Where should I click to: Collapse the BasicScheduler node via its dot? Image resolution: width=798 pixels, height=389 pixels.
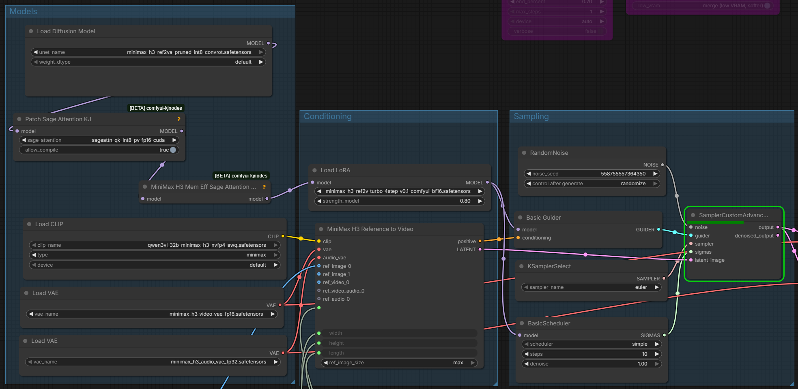(522, 323)
